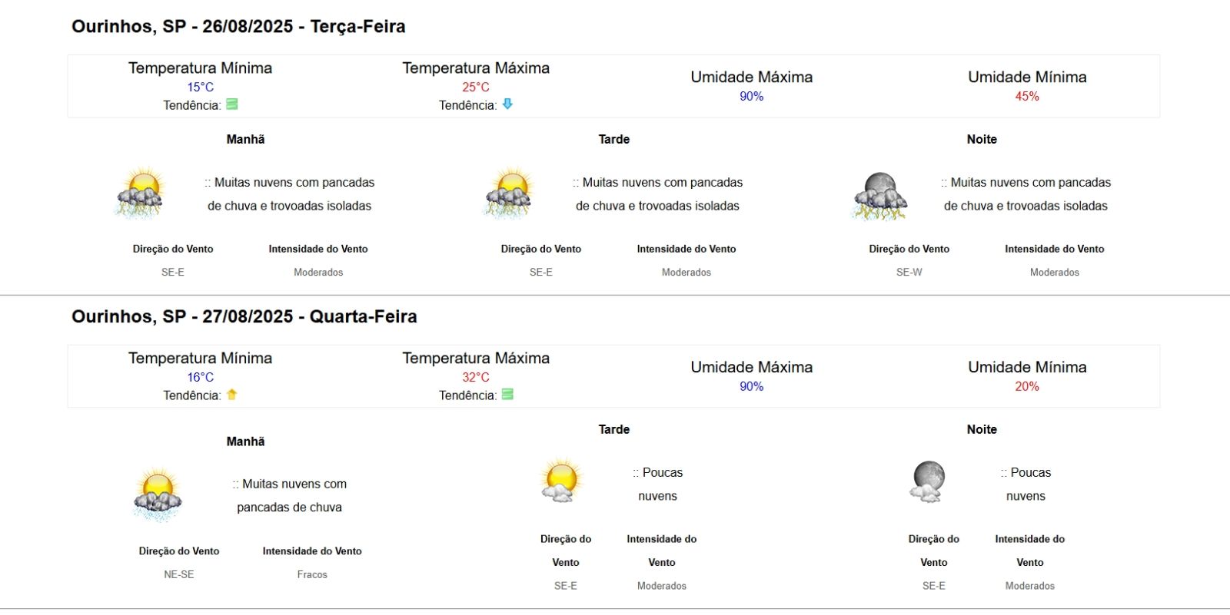Click the blue down-arrow trend icon for 26/08

[x=507, y=104]
